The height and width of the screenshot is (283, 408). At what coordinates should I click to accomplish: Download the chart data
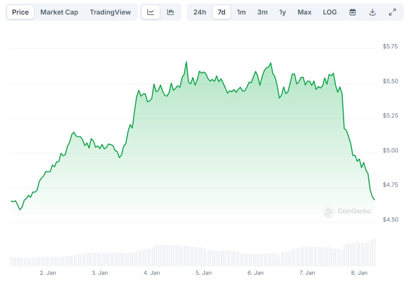click(372, 12)
